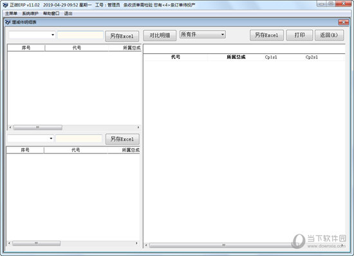Click upper-left table horizontal scrollbar thumb
Image resolution: width=354 pixels, height=256 pixels.
click(38, 128)
